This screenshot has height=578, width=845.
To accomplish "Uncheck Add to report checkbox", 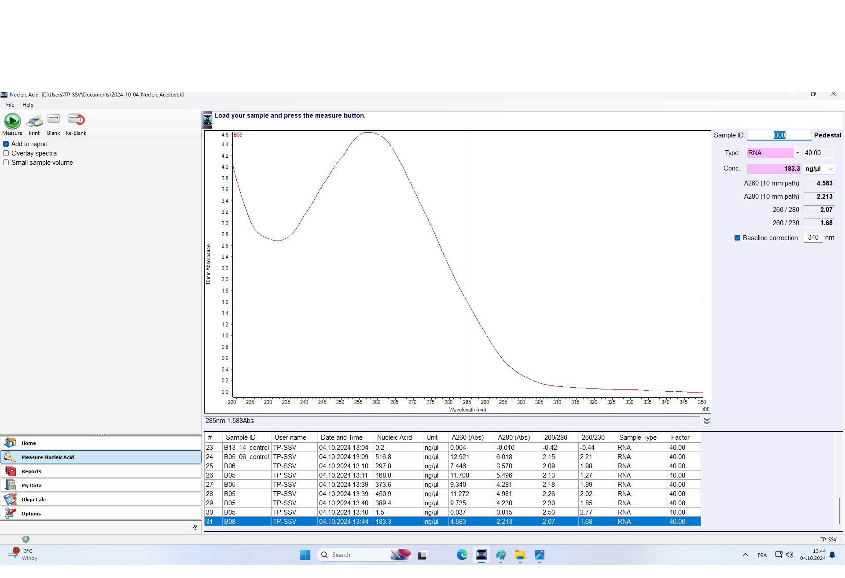I will [x=6, y=144].
